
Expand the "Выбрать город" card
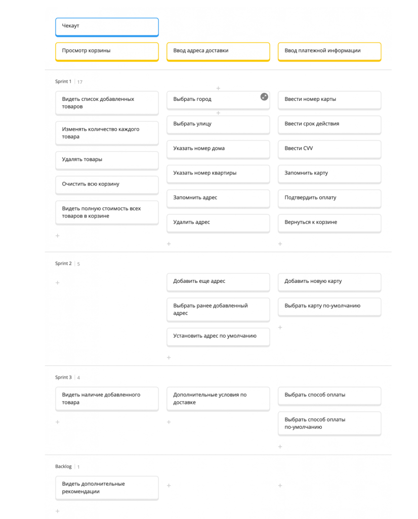pos(264,97)
